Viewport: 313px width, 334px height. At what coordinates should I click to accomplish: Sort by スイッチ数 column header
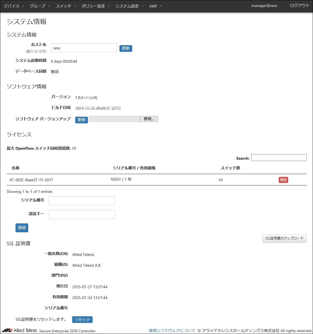point(230,168)
